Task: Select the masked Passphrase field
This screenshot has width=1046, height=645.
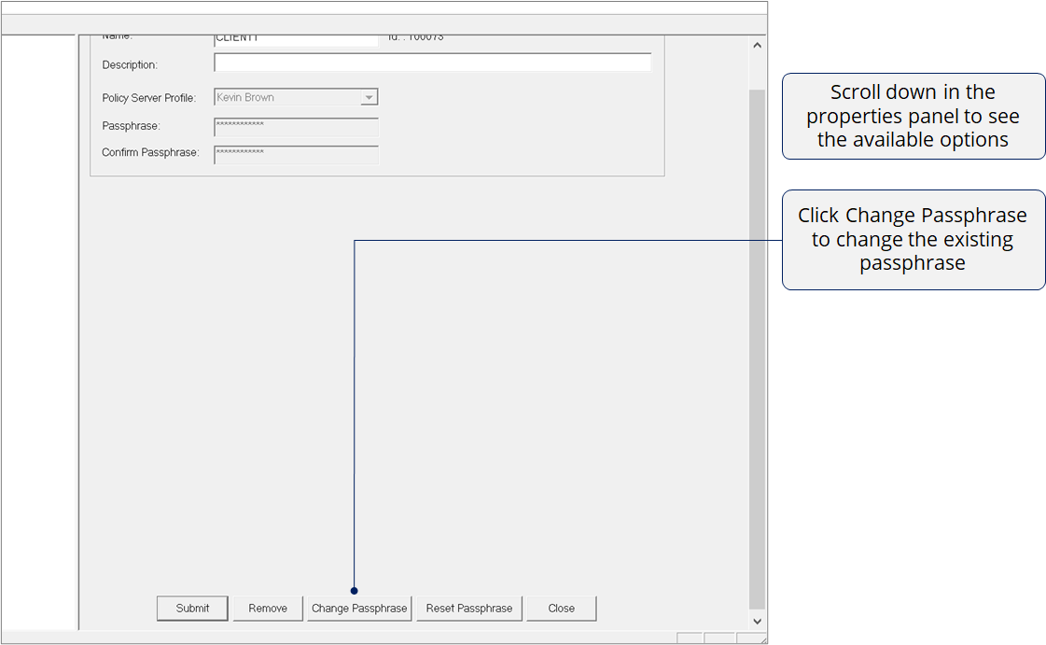Action: (x=296, y=126)
